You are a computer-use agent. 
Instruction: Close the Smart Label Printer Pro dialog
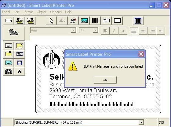[x=141, y=54]
